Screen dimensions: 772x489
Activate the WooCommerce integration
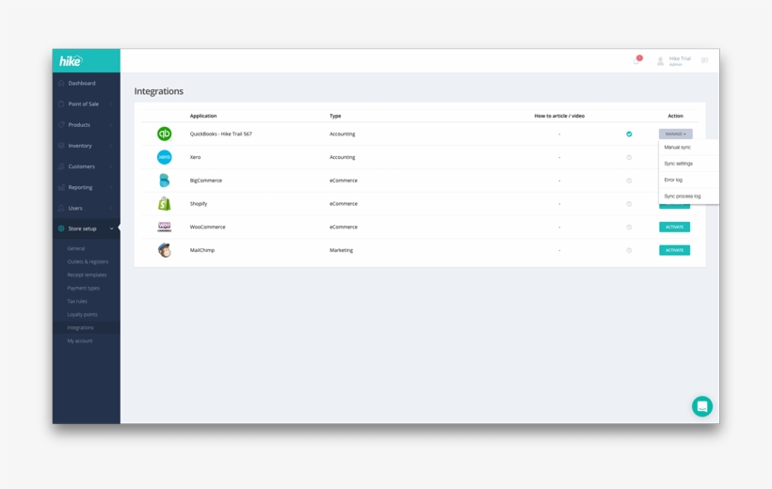tap(674, 227)
